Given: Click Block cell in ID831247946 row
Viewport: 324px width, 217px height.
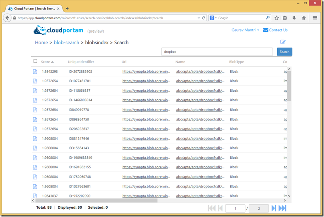Looking at the screenshot, I should 234,139.
